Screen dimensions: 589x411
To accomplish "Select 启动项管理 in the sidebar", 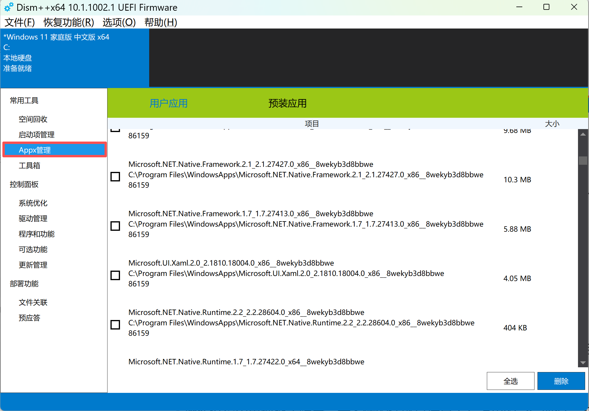I will pyautogui.click(x=37, y=135).
